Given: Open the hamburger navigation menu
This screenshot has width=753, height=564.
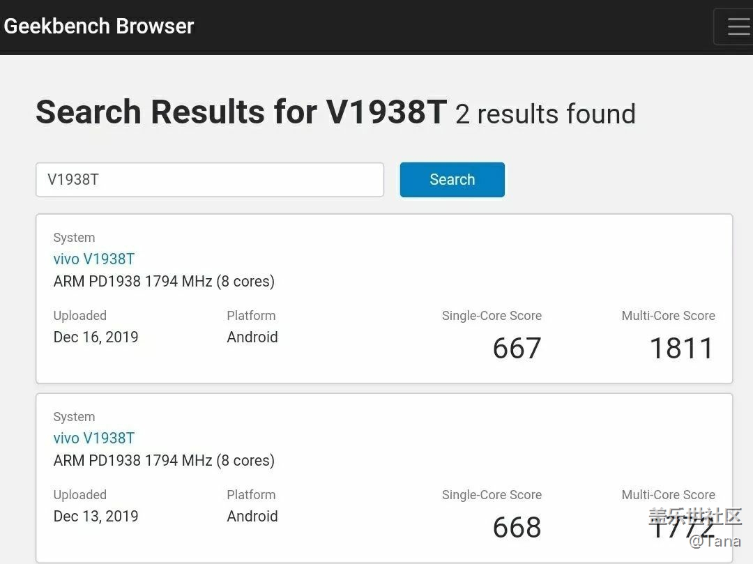Looking at the screenshot, I should click(x=735, y=26).
